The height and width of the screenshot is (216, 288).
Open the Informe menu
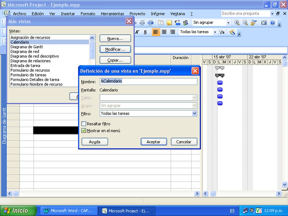pyautogui.click(x=158, y=13)
